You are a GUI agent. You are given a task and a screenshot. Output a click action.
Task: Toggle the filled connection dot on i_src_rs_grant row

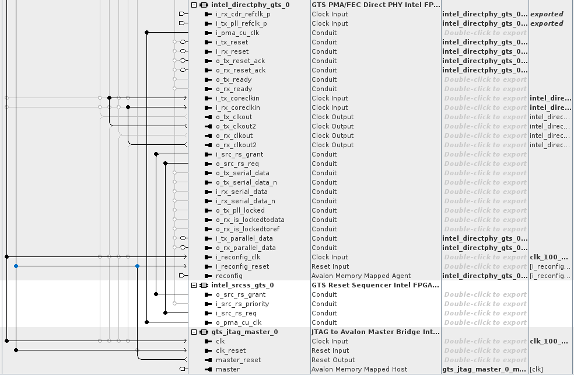click(x=156, y=154)
